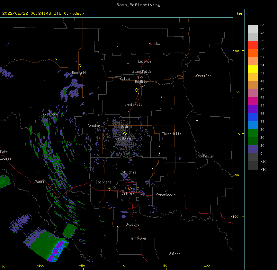Click the white caret marker south of Ponoka
The width and height of the screenshot is (277, 270).
pyautogui.click(x=117, y=47)
